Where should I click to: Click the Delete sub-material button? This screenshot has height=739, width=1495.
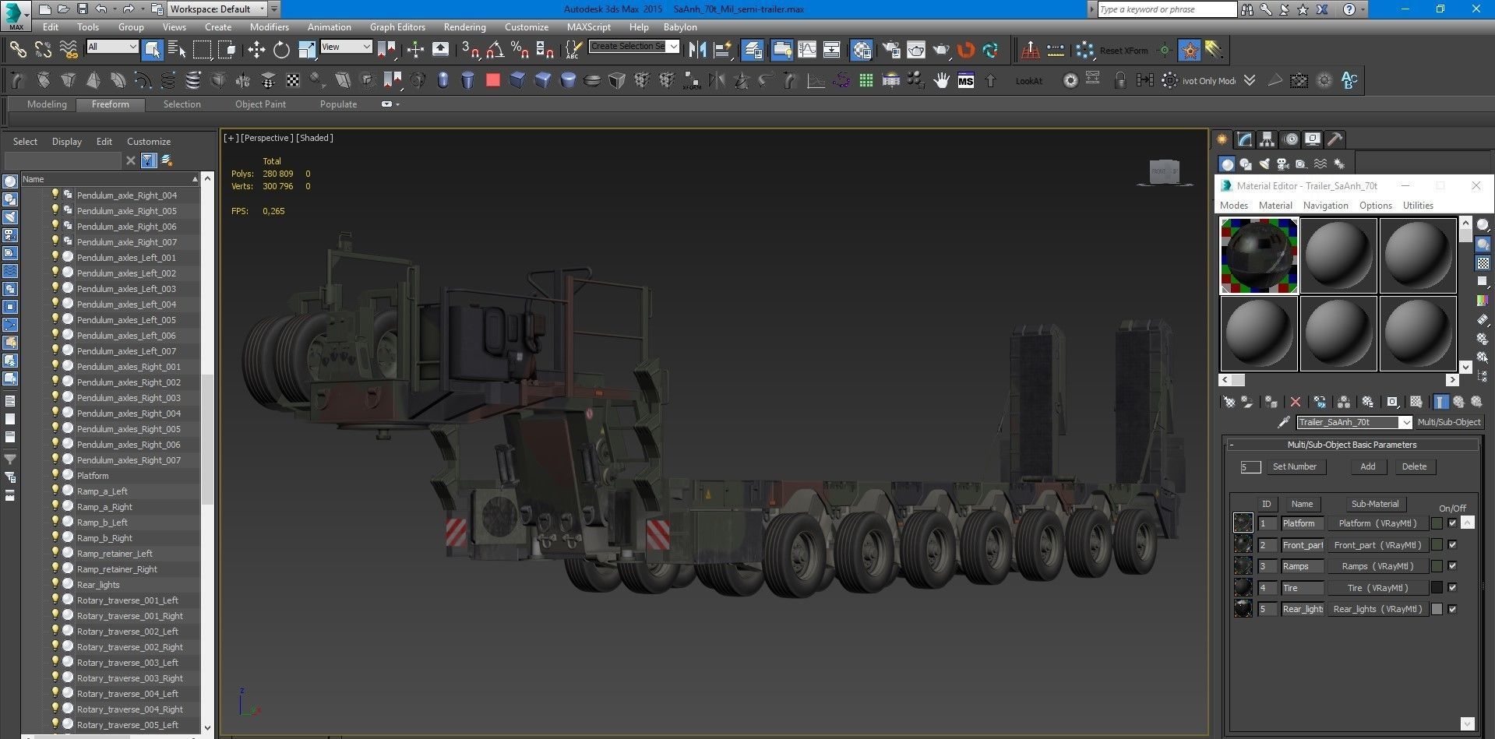coord(1414,466)
